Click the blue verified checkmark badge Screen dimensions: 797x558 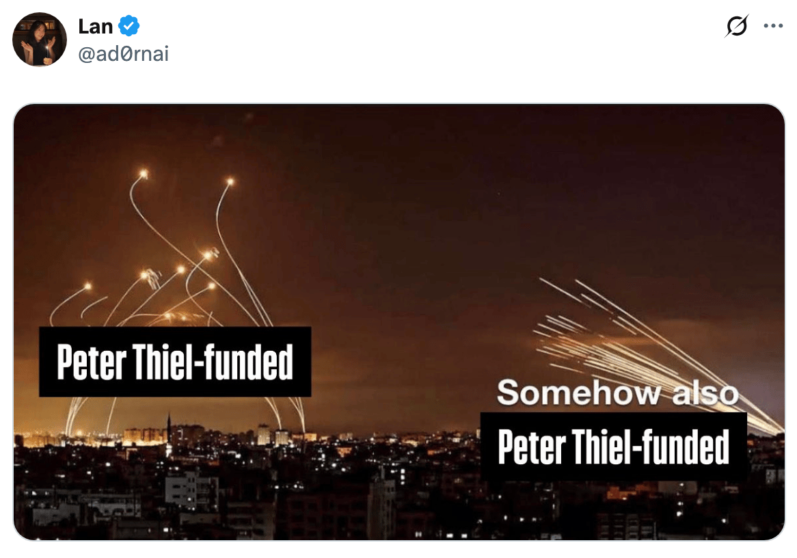click(x=129, y=26)
